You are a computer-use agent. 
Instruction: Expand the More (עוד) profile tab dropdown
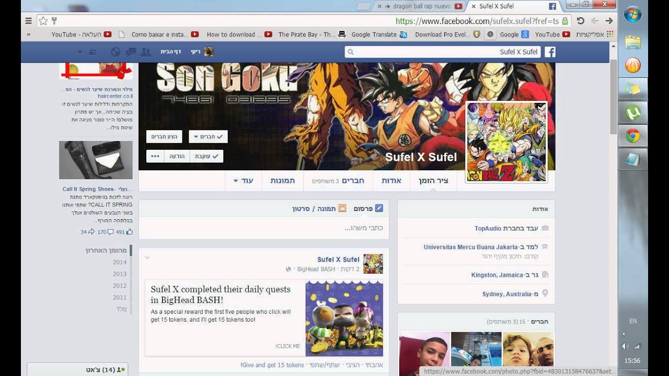pos(243,181)
